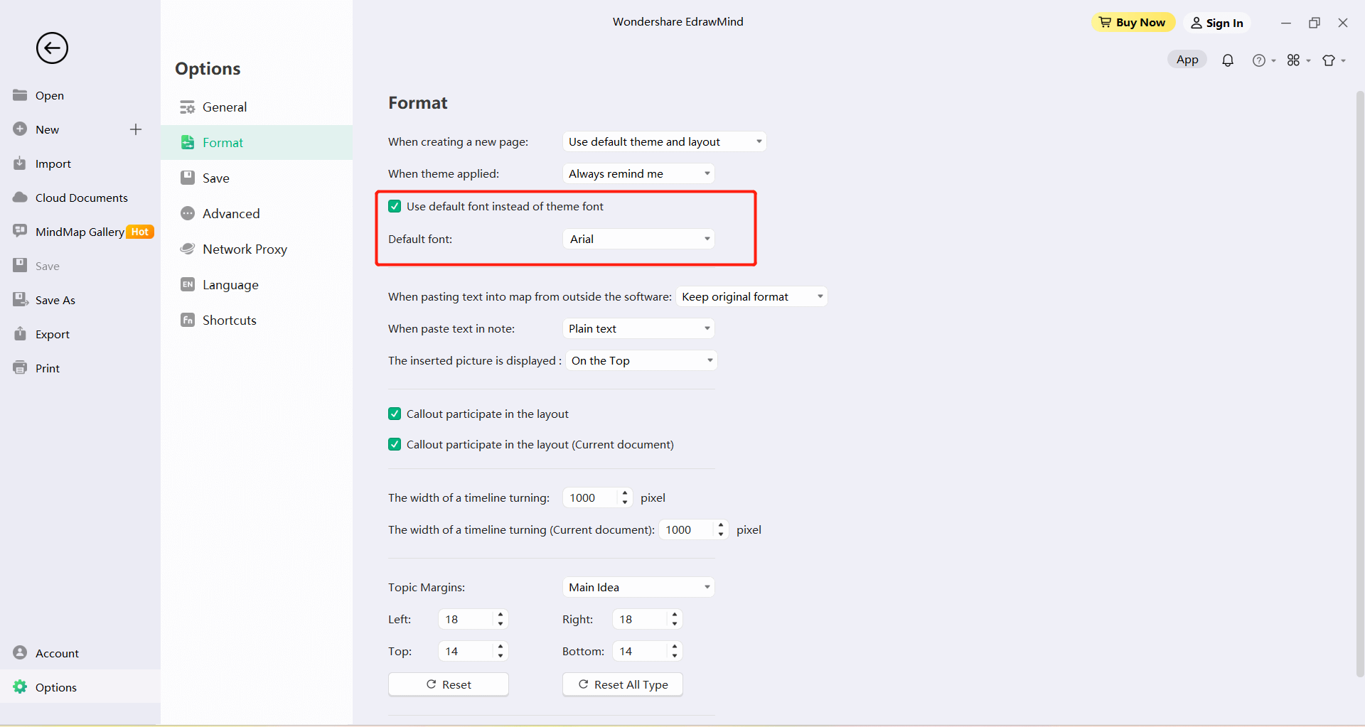This screenshot has width=1365, height=727.
Task: Open the new page theme dropdown
Action: click(x=664, y=141)
